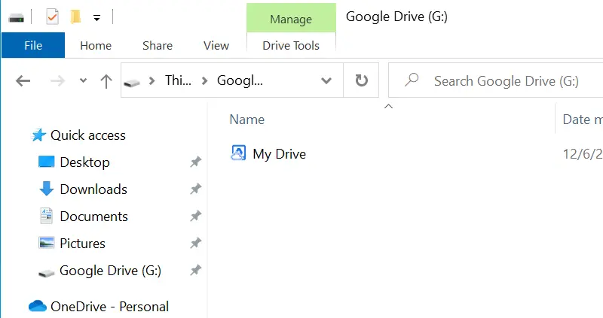
Task: Click the pin icon next to Desktop
Action: [x=196, y=162]
